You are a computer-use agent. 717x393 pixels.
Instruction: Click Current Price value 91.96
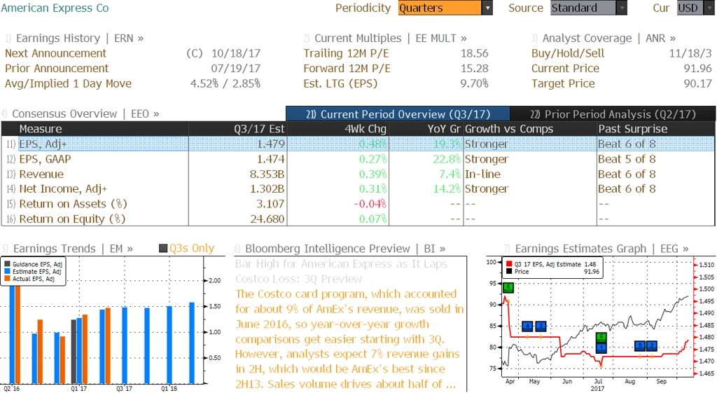click(698, 69)
